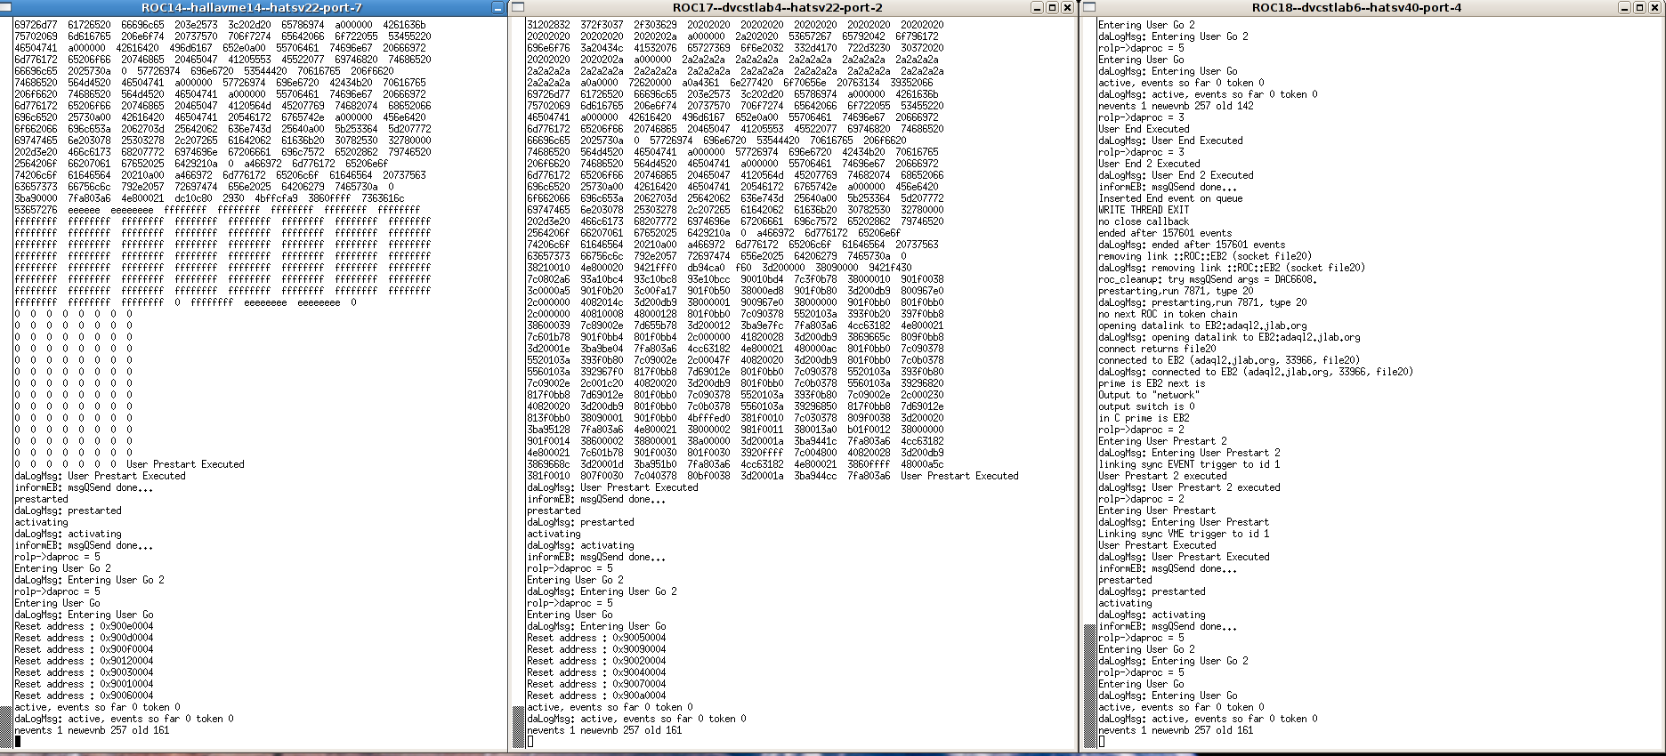Grab the ROC14 terminal scrollbar thumb
The width and height of the screenshot is (1666, 756).
[5, 727]
